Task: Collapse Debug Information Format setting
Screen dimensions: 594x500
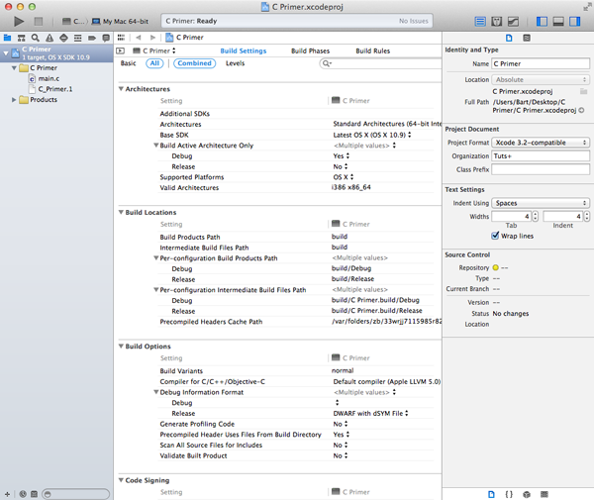Action: (155, 392)
